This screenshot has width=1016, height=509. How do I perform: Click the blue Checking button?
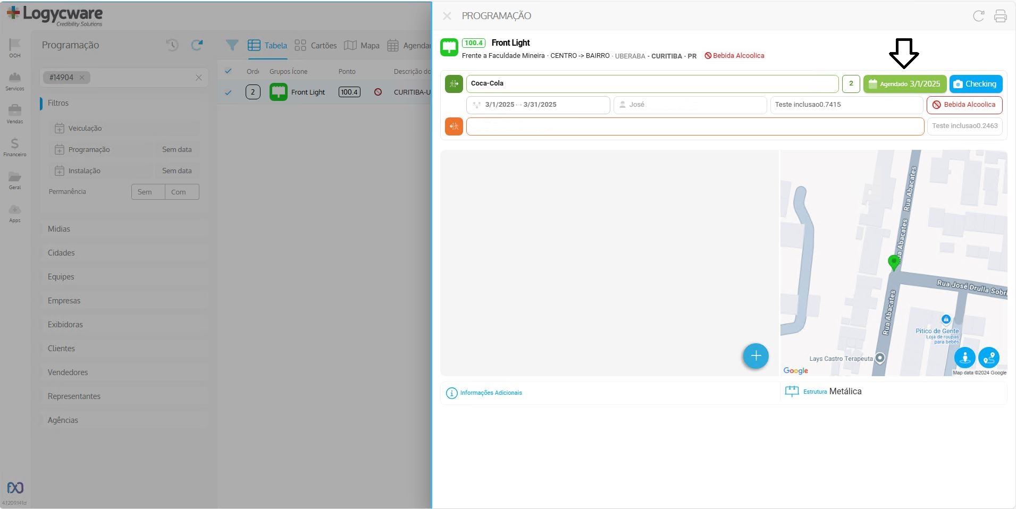tap(976, 84)
